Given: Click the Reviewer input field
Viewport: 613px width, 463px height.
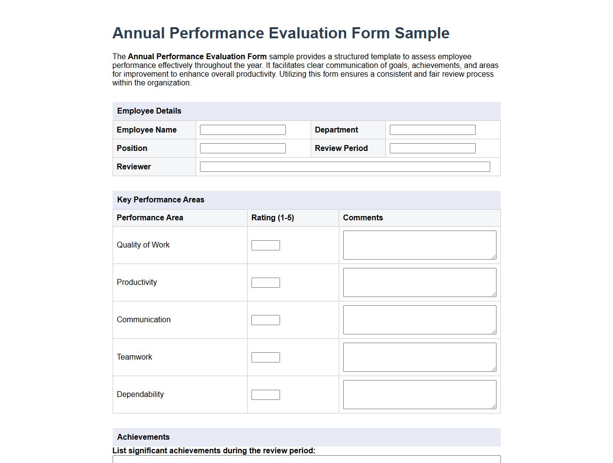Looking at the screenshot, I should pyautogui.click(x=345, y=166).
